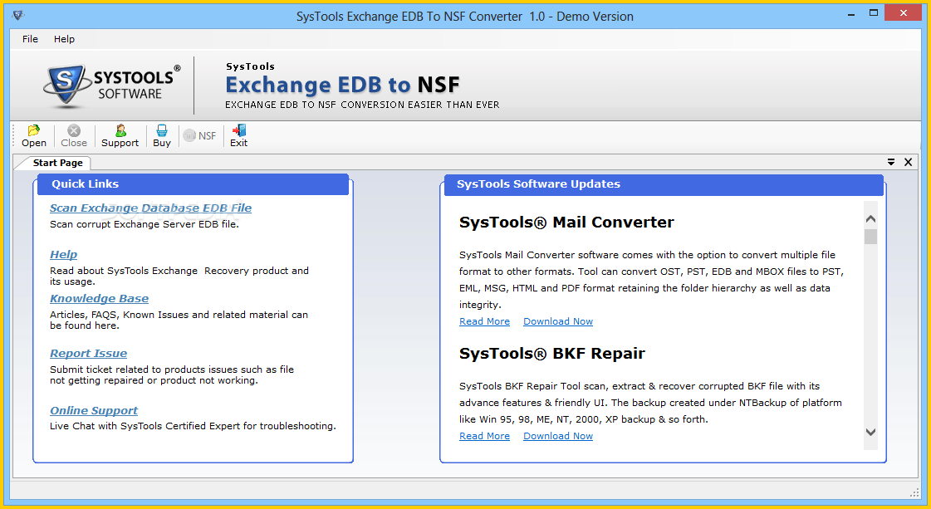The height and width of the screenshot is (509, 931).
Task: Click the Buy cart icon
Action: [x=161, y=136]
